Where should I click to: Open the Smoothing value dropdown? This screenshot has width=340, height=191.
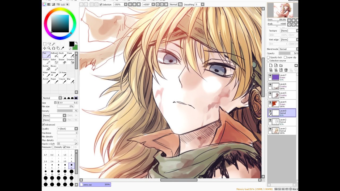point(202,5)
